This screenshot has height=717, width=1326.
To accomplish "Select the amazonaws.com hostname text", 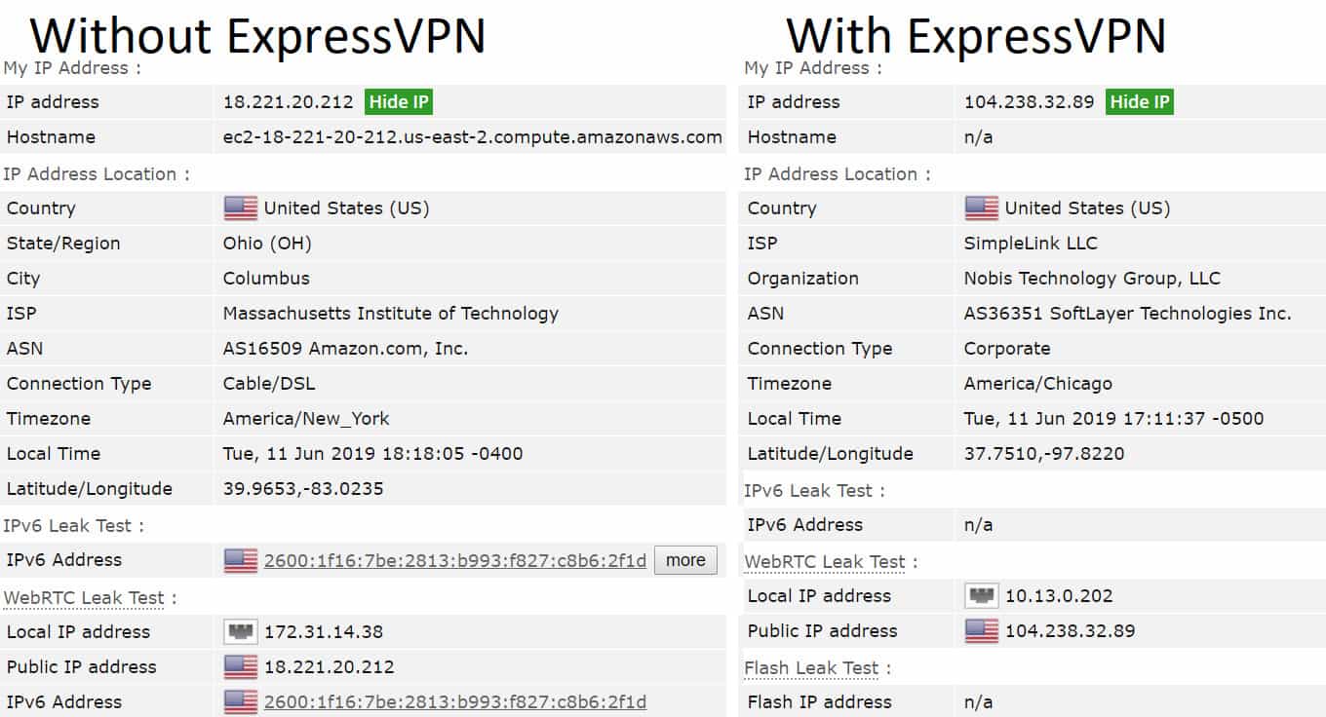I will [x=473, y=137].
